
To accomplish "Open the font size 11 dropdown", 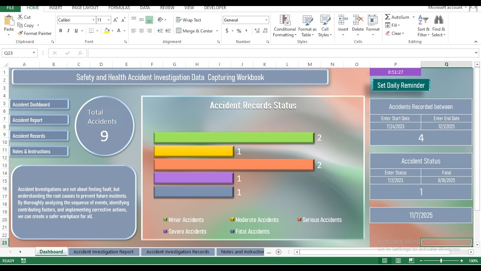I will coord(109,20).
